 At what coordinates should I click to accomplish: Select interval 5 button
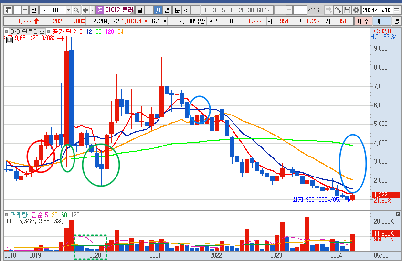click(223, 10)
